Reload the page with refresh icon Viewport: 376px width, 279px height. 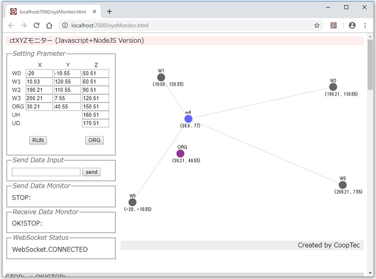[x=37, y=26]
